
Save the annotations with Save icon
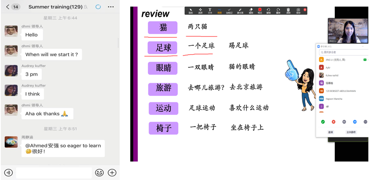click(299, 10)
